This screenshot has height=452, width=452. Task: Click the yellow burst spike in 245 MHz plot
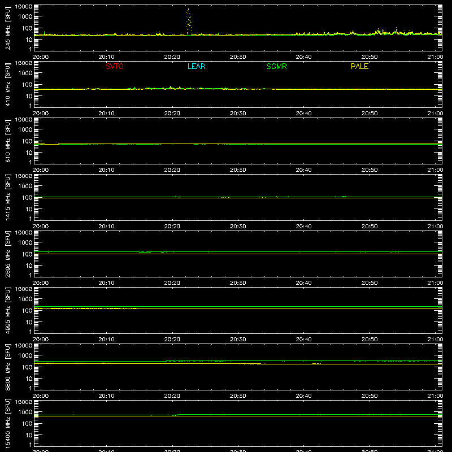(x=189, y=21)
